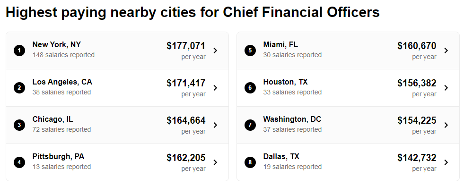Open the Washington, DC city link
The width and height of the screenshot is (464, 186).
tap(292, 119)
